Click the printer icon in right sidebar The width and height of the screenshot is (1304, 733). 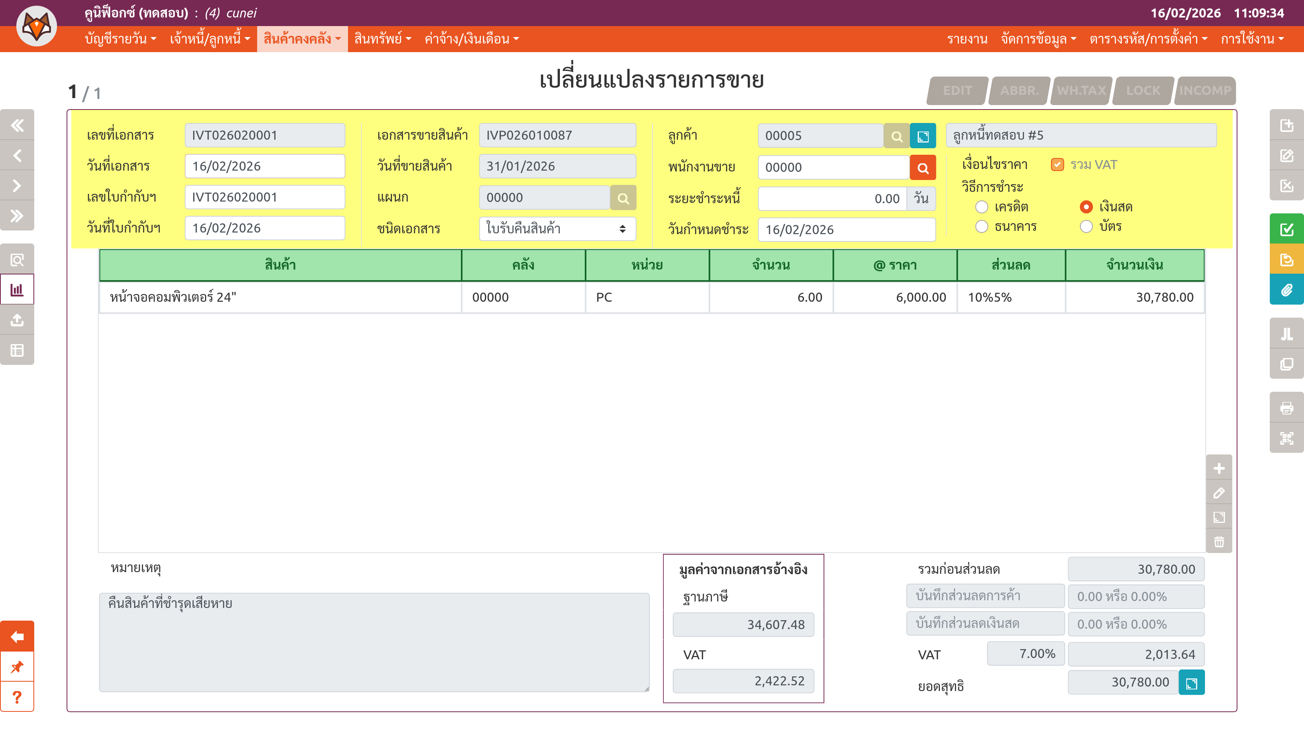[x=1286, y=408]
